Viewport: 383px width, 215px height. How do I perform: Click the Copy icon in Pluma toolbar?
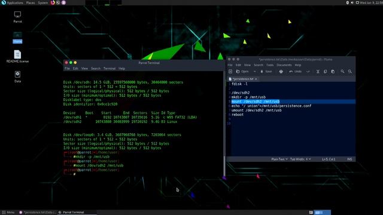pos(326,72)
